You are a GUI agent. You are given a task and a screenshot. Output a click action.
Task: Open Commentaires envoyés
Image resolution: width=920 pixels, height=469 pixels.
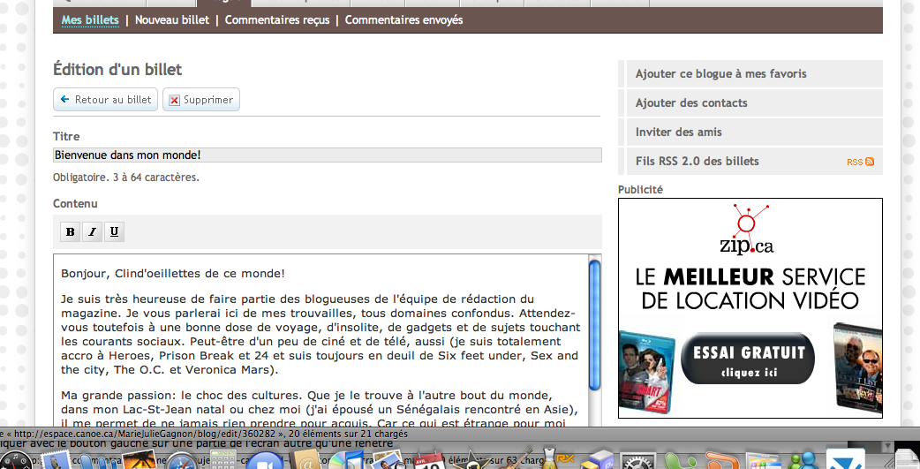(x=403, y=20)
